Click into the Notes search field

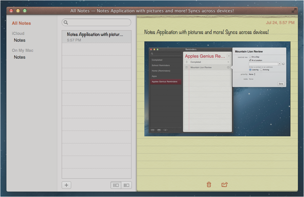click(x=98, y=22)
